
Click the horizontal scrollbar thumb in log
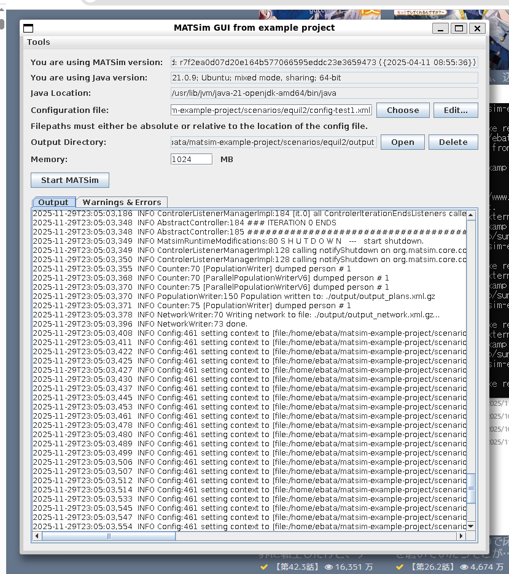(109, 536)
